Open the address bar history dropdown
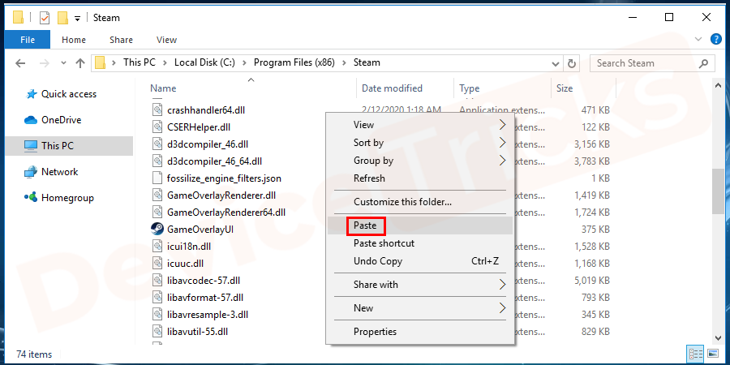The width and height of the screenshot is (730, 365). tap(556, 63)
